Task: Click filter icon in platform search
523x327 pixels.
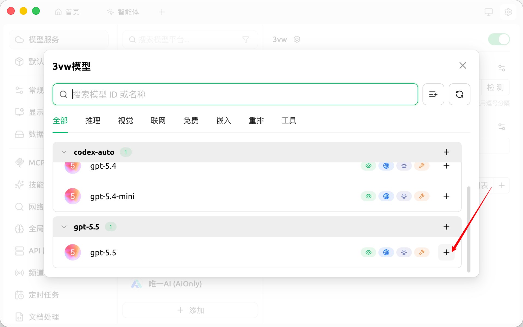Action: tap(245, 40)
